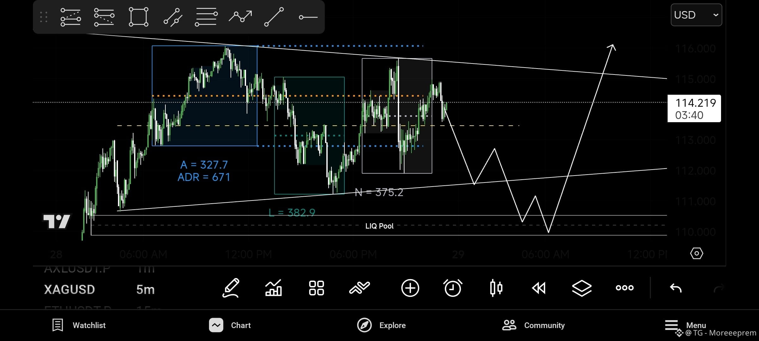Screen dimensions: 759x341
Task: Tap the 115.000 price axis label
Action: [695, 79]
